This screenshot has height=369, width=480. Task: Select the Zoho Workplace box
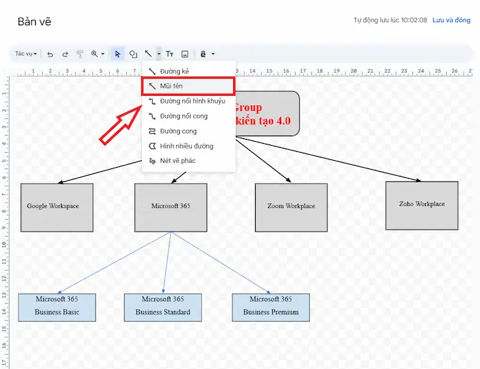click(422, 205)
